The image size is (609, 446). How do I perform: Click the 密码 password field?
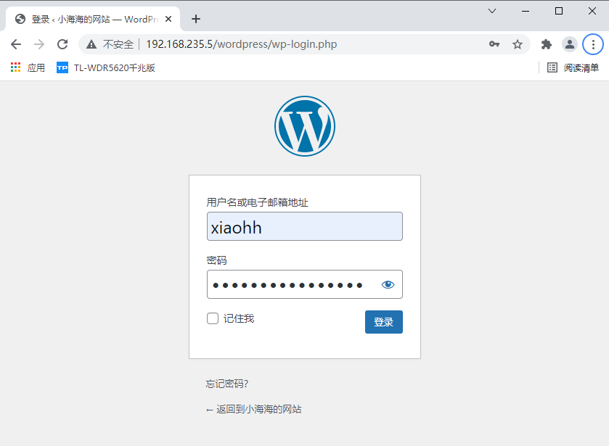pyautogui.click(x=305, y=284)
